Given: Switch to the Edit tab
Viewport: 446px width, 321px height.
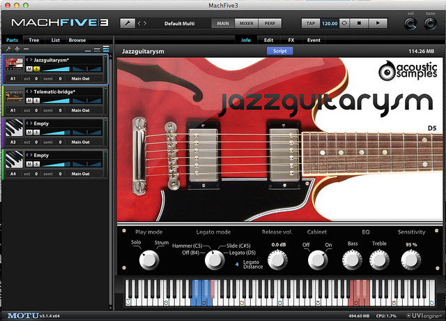Looking at the screenshot, I should pyautogui.click(x=268, y=40).
